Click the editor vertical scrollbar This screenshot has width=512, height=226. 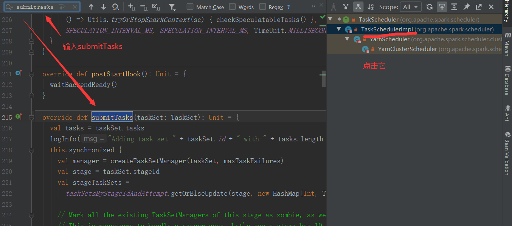pos(323,79)
